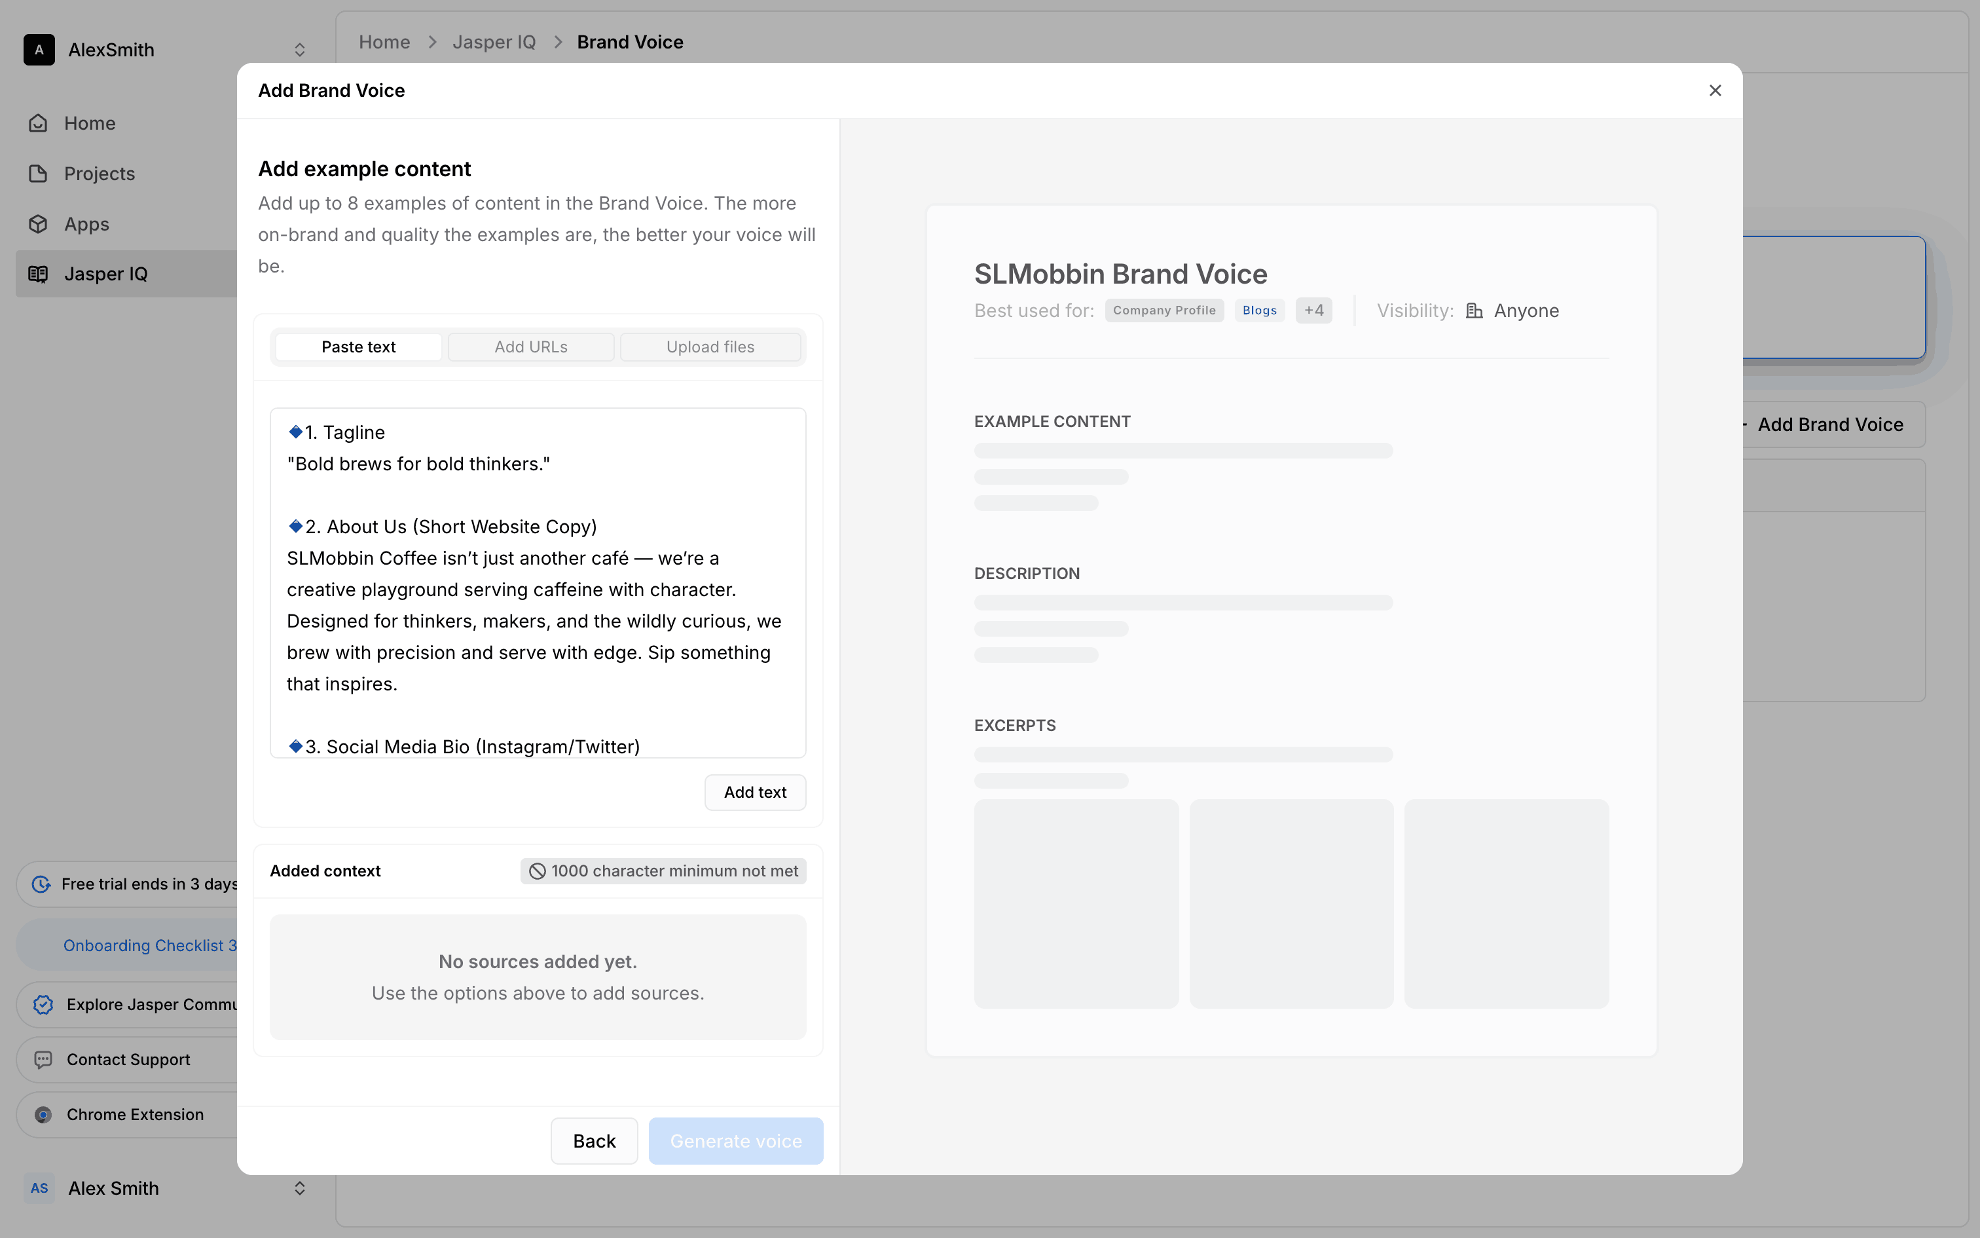
Task: Click the Explore Jasper Community badge icon
Action: (x=43, y=1005)
